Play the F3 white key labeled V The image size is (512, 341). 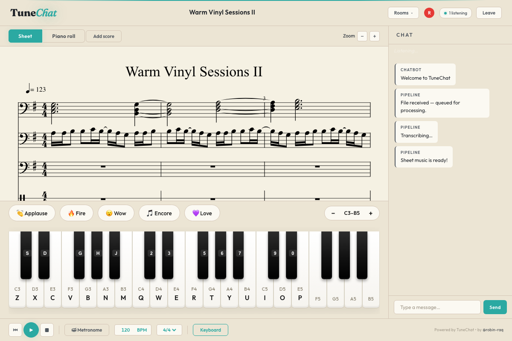click(70, 294)
